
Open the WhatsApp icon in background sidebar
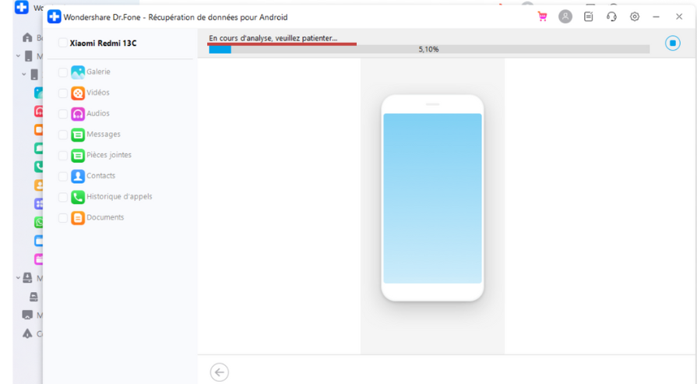click(x=39, y=222)
